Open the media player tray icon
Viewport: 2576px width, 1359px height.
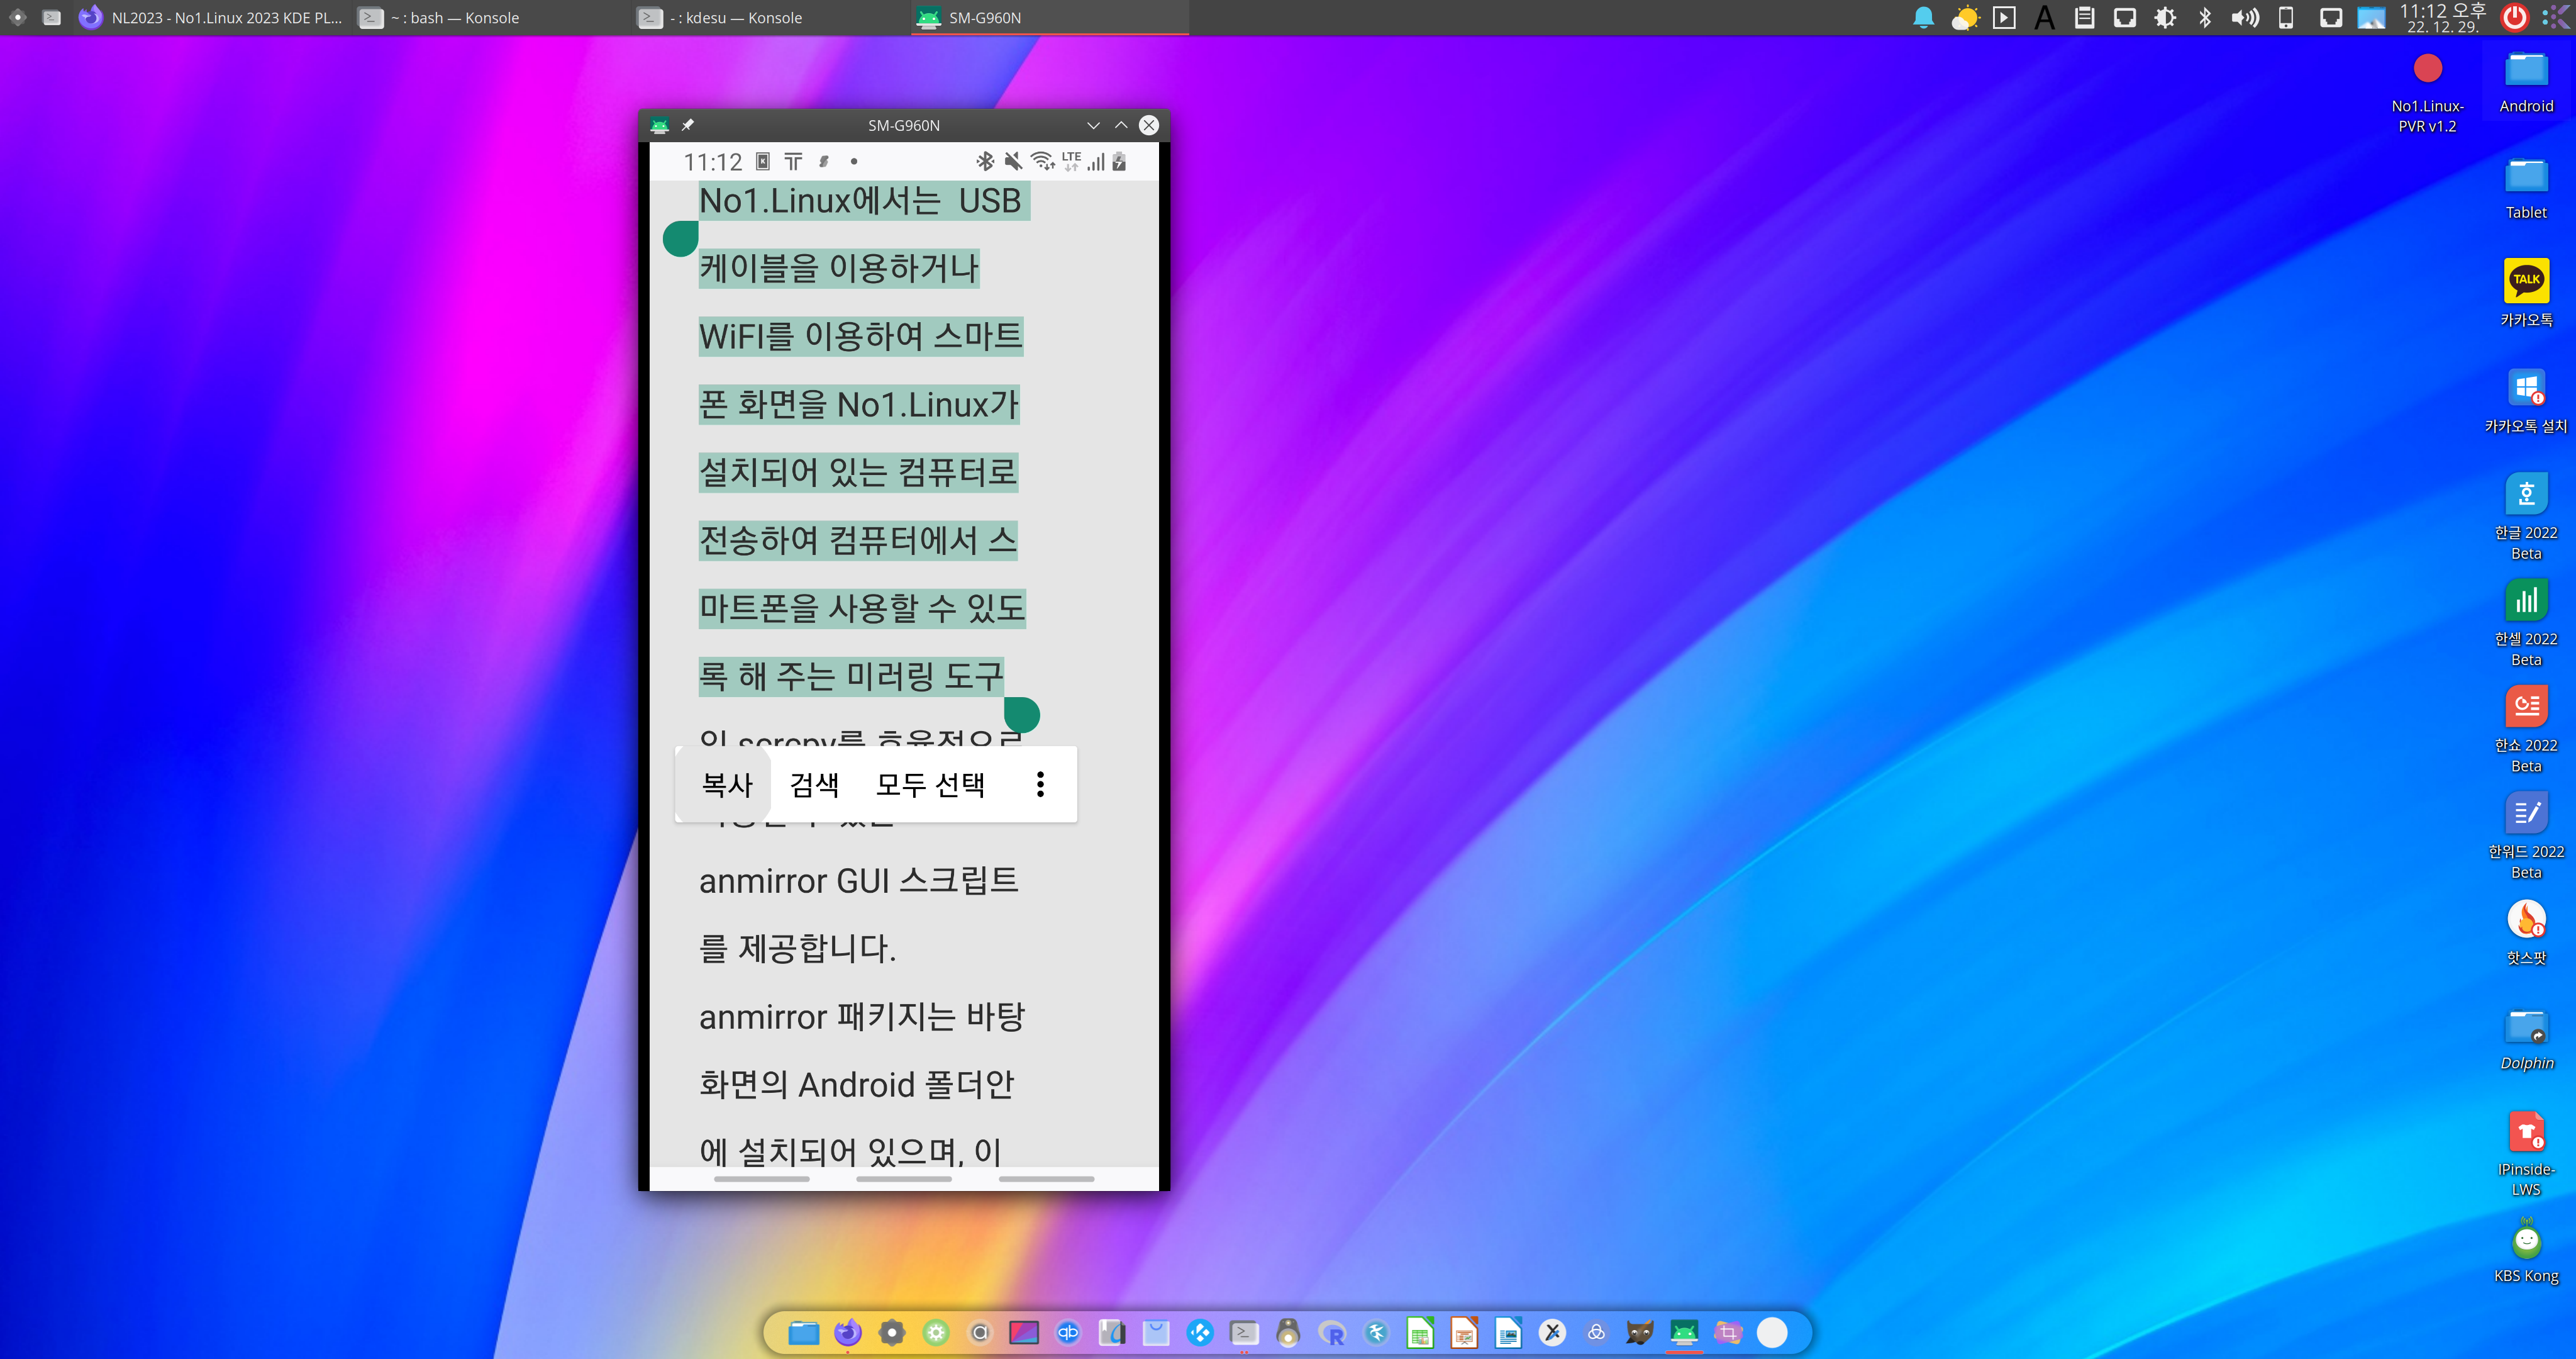coord(2004,18)
